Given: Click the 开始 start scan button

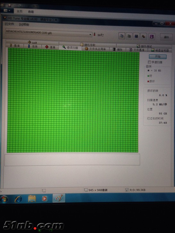Looking at the screenshot, I should coord(158,56).
